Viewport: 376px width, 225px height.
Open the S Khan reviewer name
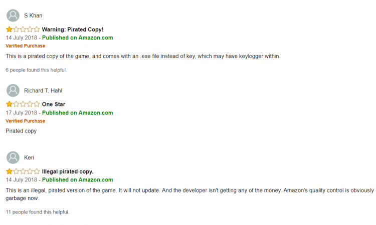(x=33, y=15)
